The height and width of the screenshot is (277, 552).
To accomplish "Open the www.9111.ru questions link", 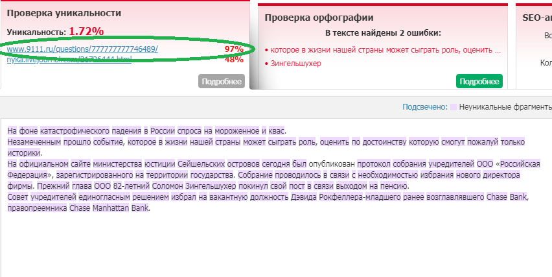I will (82, 49).
